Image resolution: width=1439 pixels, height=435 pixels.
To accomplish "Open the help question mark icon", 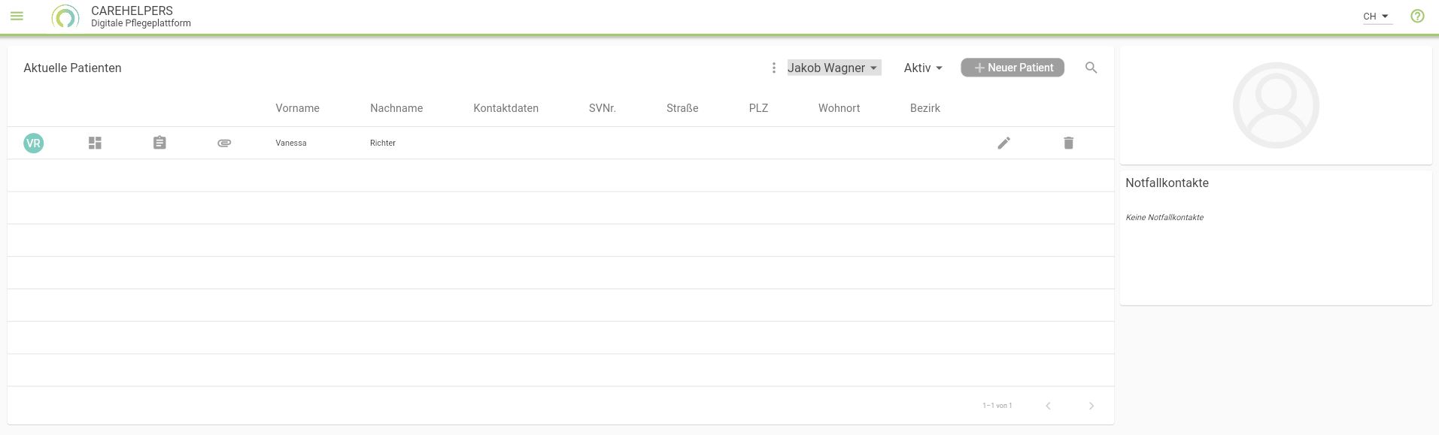I will (1417, 16).
